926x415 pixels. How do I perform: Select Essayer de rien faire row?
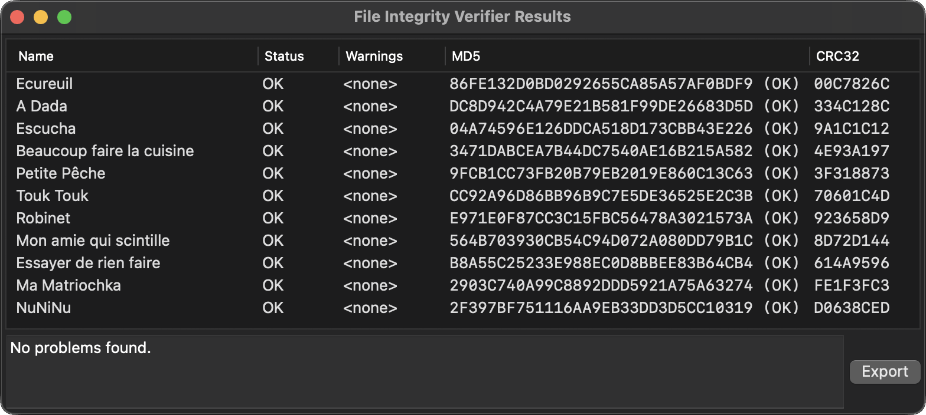[x=89, y=263]
